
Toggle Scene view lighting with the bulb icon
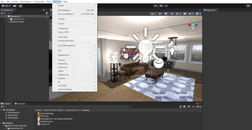(166, 14)
